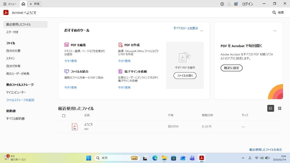Switch to grid thumbnail view icon
Screen dimensions: 290x163
[280, 108]
